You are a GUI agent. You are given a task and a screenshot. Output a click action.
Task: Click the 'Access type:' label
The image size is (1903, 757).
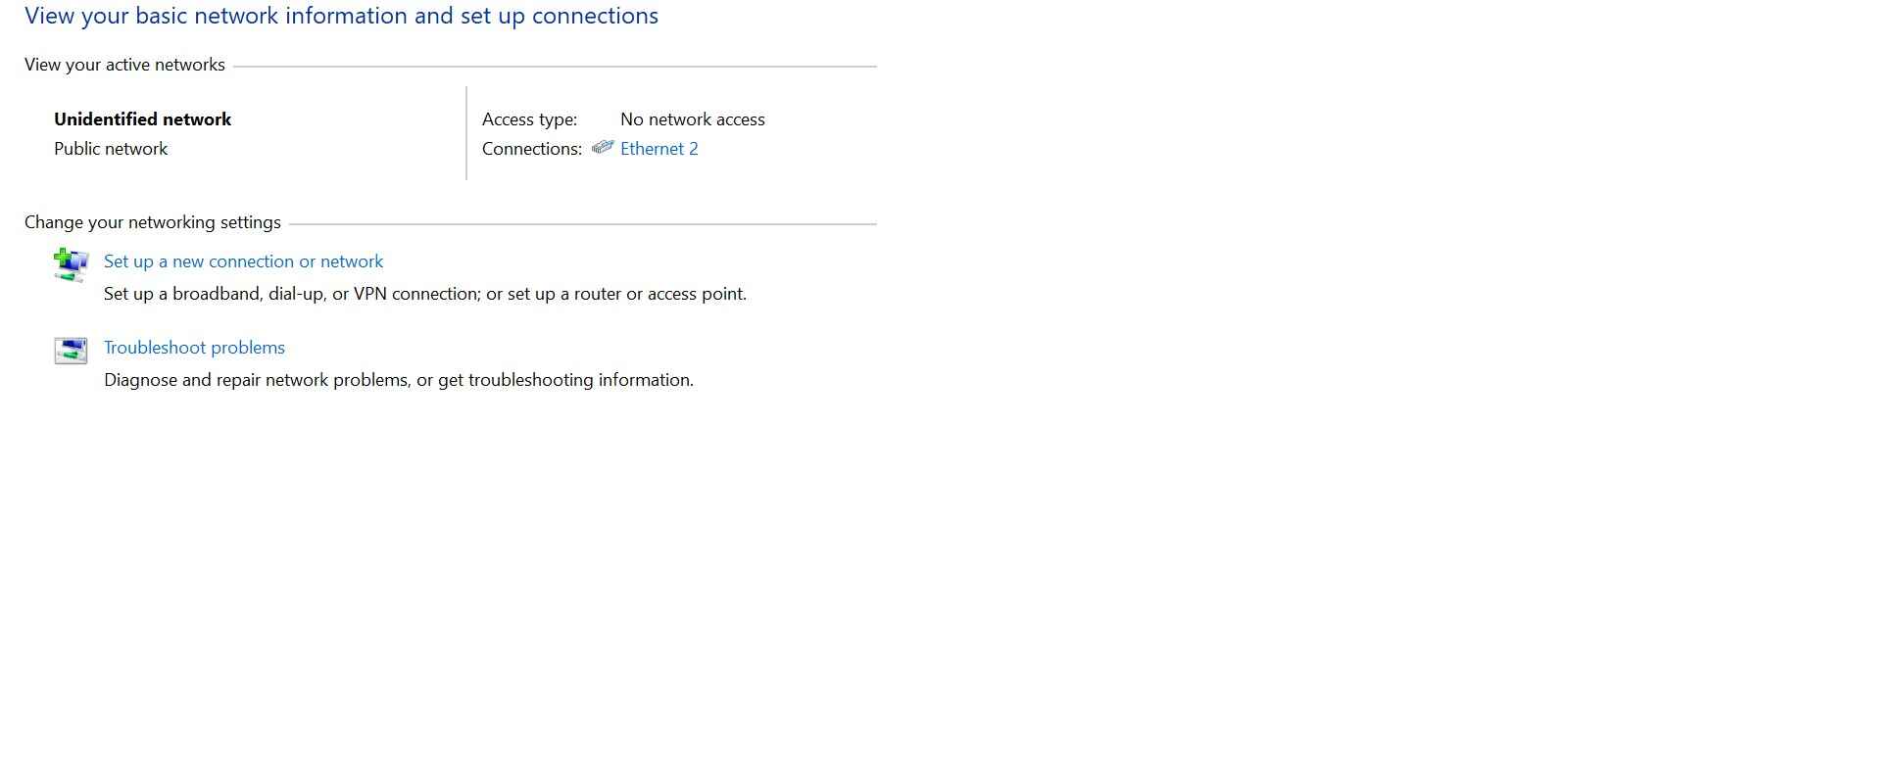(x=529, y=119)
